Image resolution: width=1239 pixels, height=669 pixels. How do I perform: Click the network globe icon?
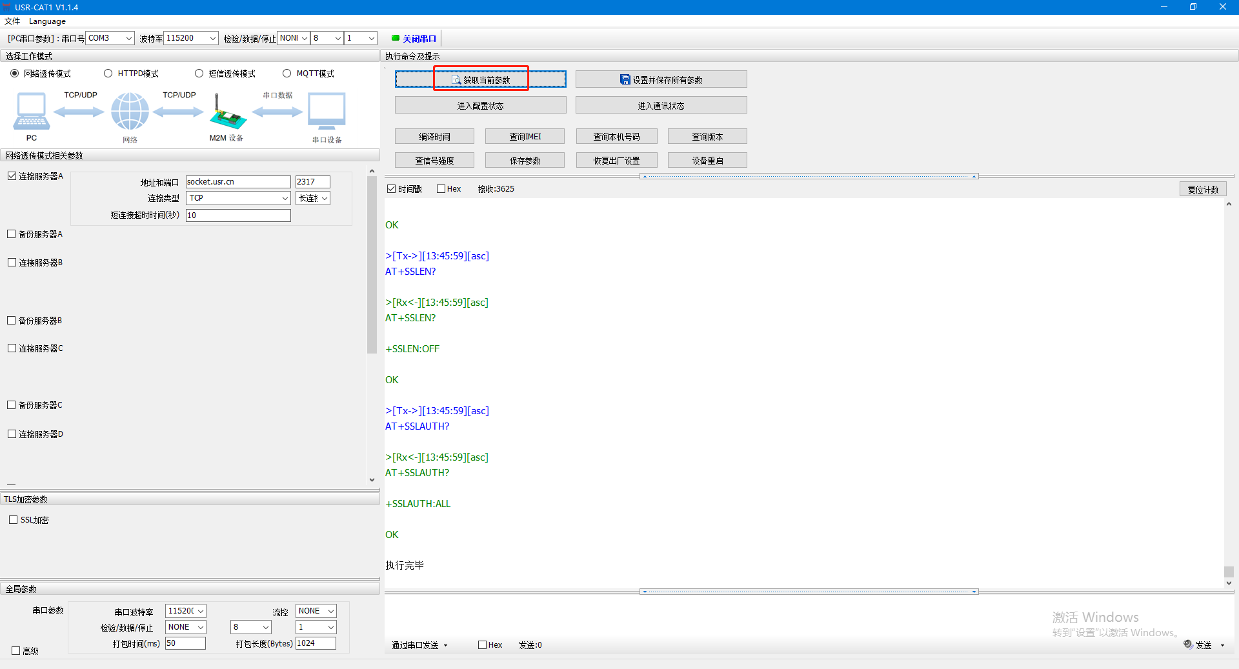coord(130,111)
